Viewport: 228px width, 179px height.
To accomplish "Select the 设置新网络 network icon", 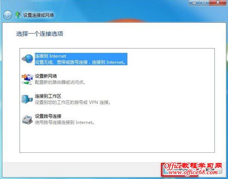I will click(28, 79).
